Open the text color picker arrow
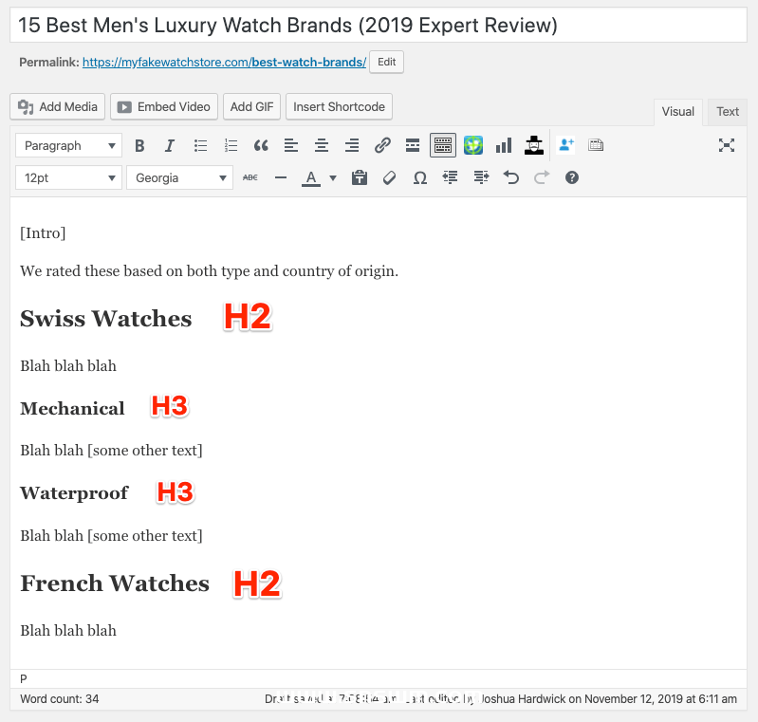The image size is (758, 722). click(x=333, y=177)
